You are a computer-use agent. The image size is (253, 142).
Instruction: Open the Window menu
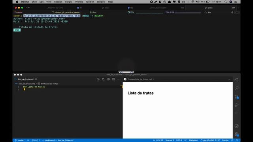(x=101, y=2)
